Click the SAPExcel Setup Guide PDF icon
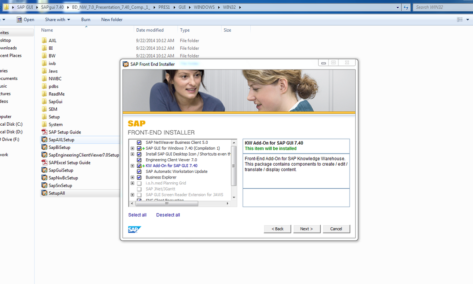This screenshot has width=473, height=284. point(44,163)
